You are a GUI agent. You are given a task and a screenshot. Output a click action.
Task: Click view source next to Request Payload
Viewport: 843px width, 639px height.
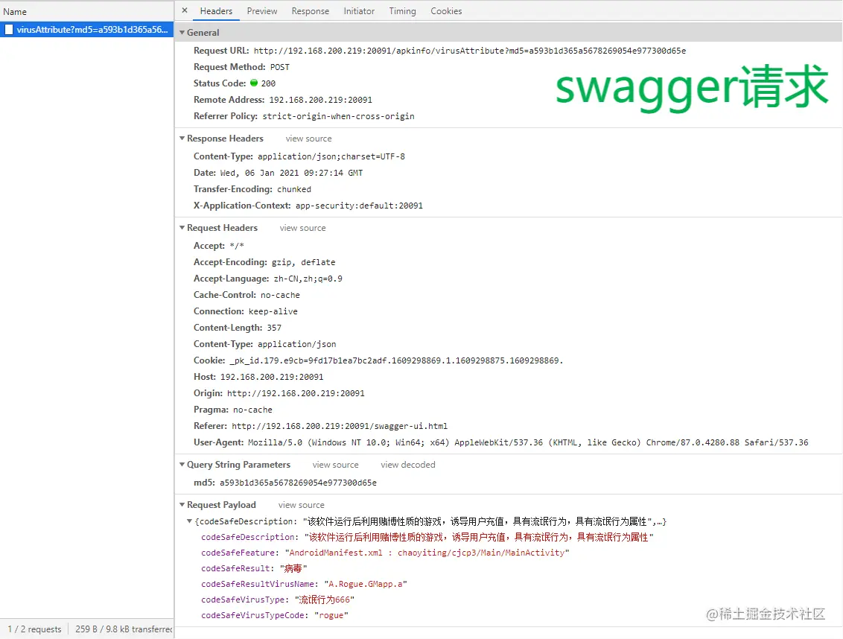point(301,504)
